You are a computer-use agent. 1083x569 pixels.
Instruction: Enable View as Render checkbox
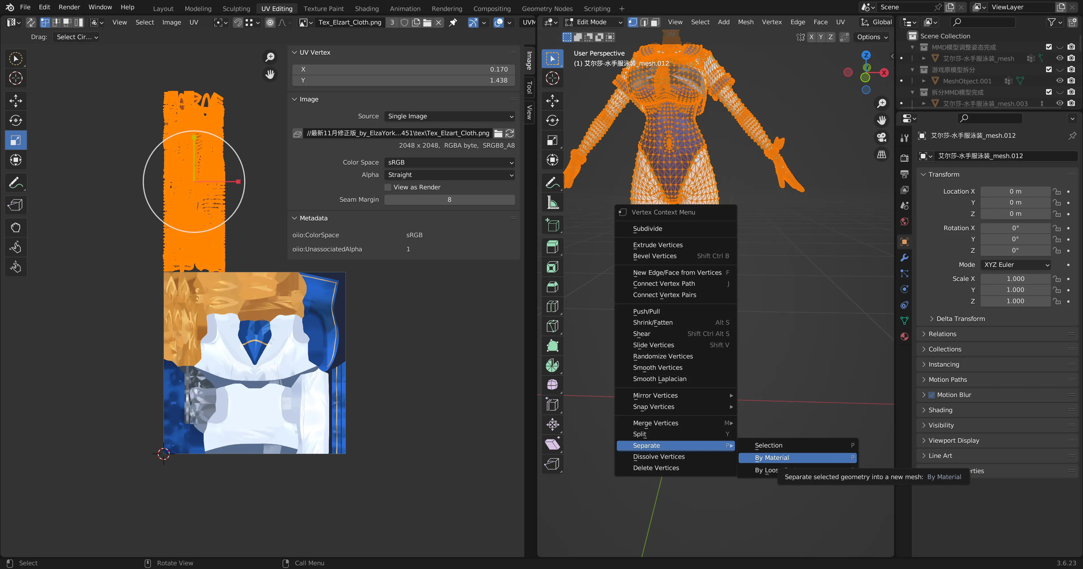pos(388,187)
